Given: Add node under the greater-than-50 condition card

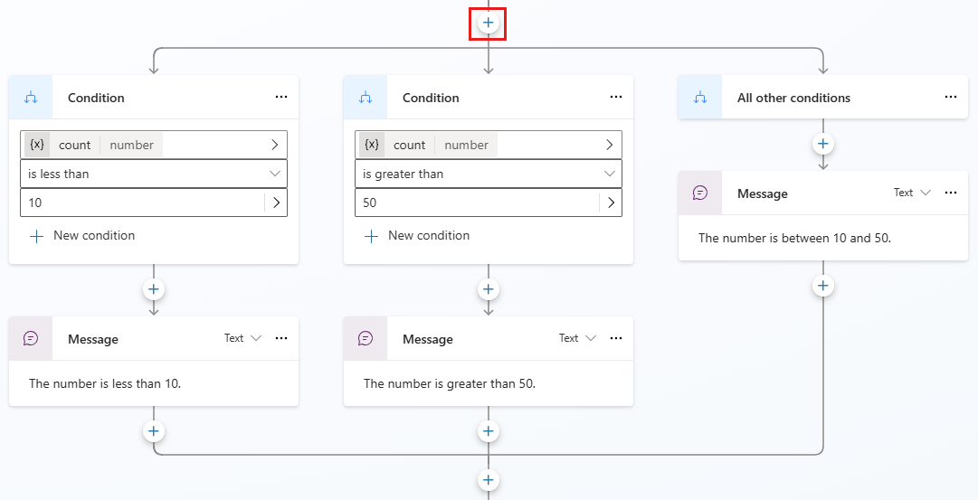Looking at the screenshot, I should click(489, 289).
